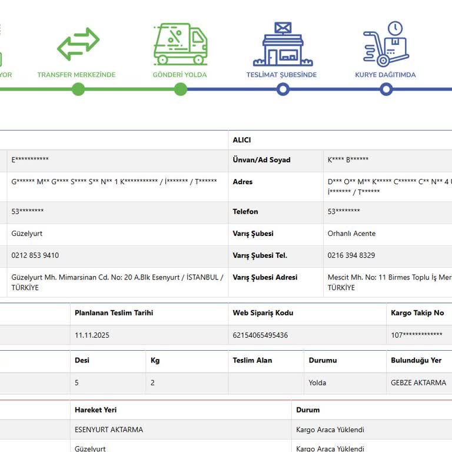Click the Teslimat Şubesinde shop icon
The image size is (452, 452).
[x=282, y=44]
